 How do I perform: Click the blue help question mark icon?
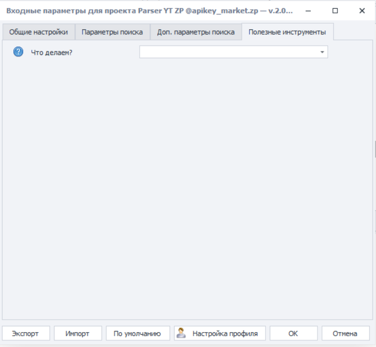coord(18,52)
